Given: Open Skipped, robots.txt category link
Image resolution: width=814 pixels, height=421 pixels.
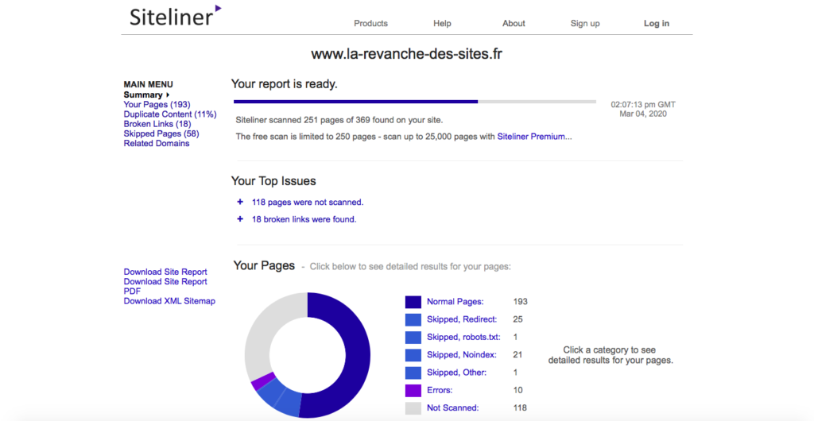Looking at the screenshot, I should pos(463,337).
